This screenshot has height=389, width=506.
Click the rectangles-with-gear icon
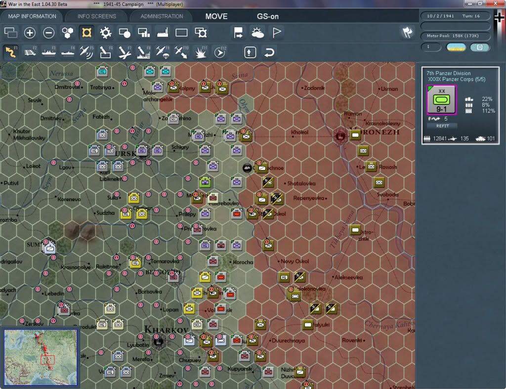(201, 33)
